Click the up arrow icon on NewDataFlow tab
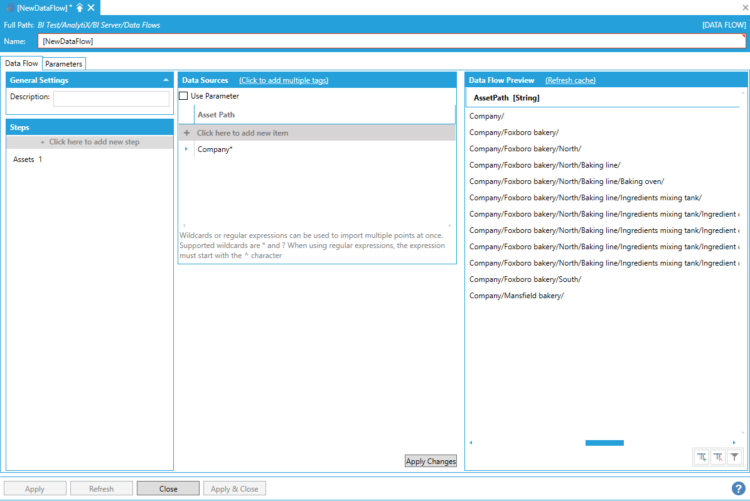The image size is (750, 501). pyautogui.click(x=80, y=8)
